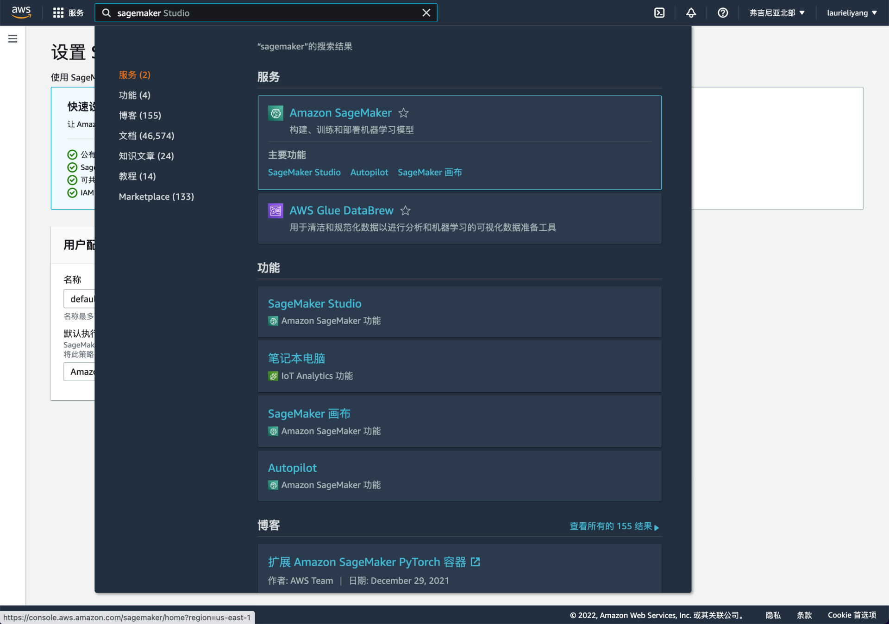Open CloudShell terminal icon
The height and width of the screenshot is (624, 889).
click(659, 13)
